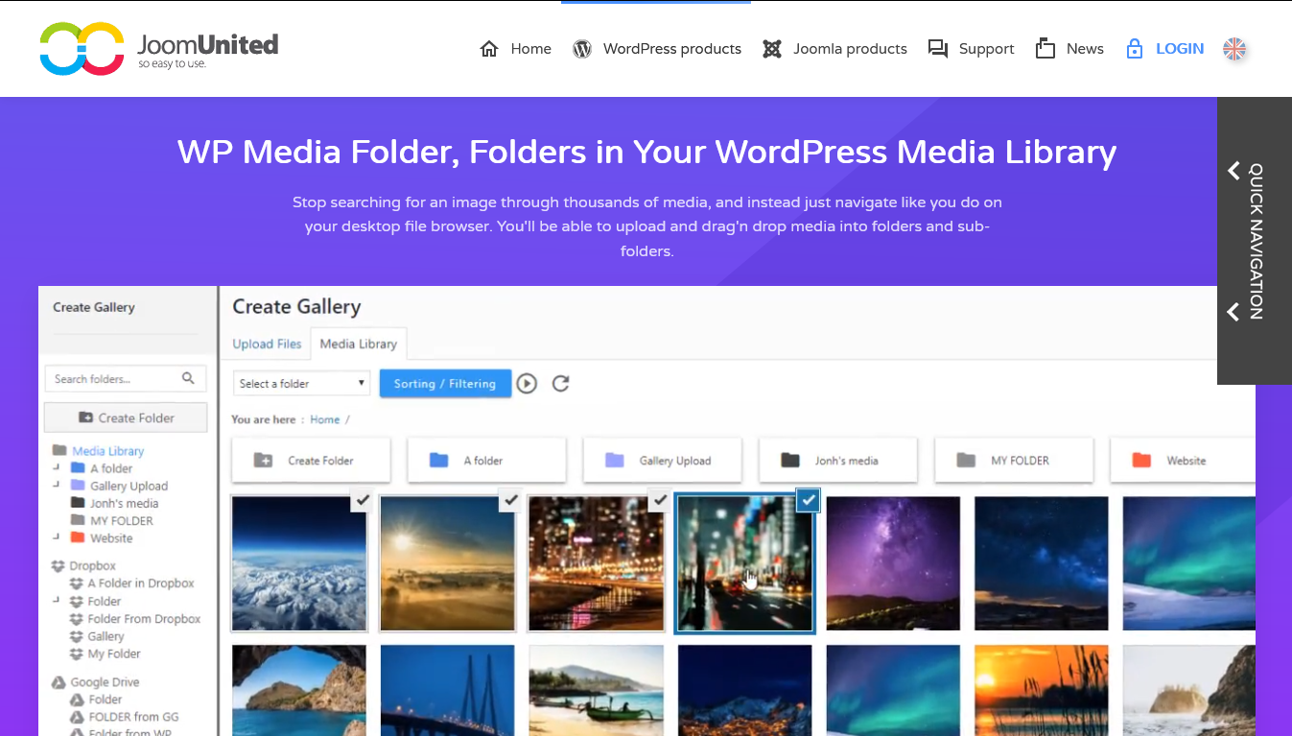The width and height of the screenshot is (1292, 736).
Task: Click the gray MY FOLDER card icon
Action: click(x=966, y=461)
